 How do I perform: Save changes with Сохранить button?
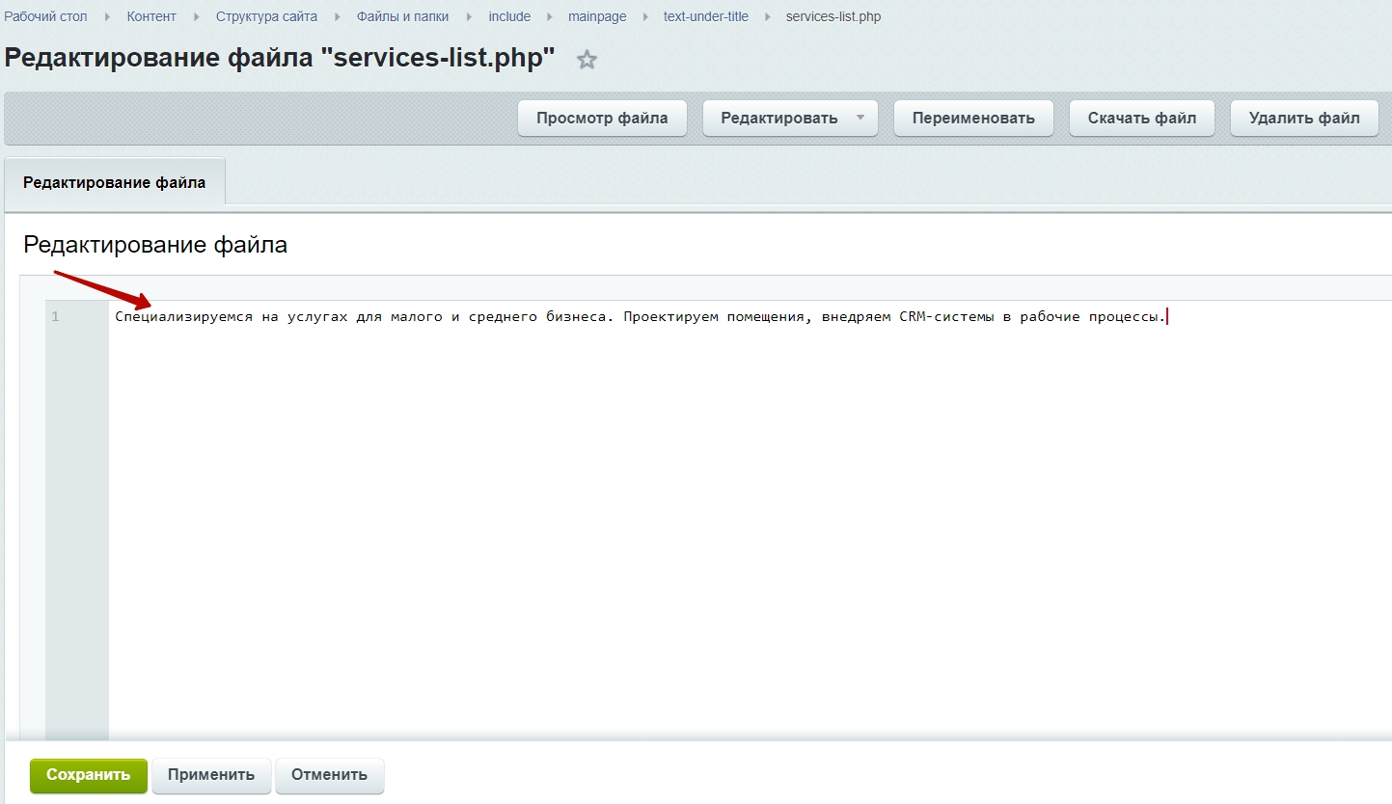88,775
